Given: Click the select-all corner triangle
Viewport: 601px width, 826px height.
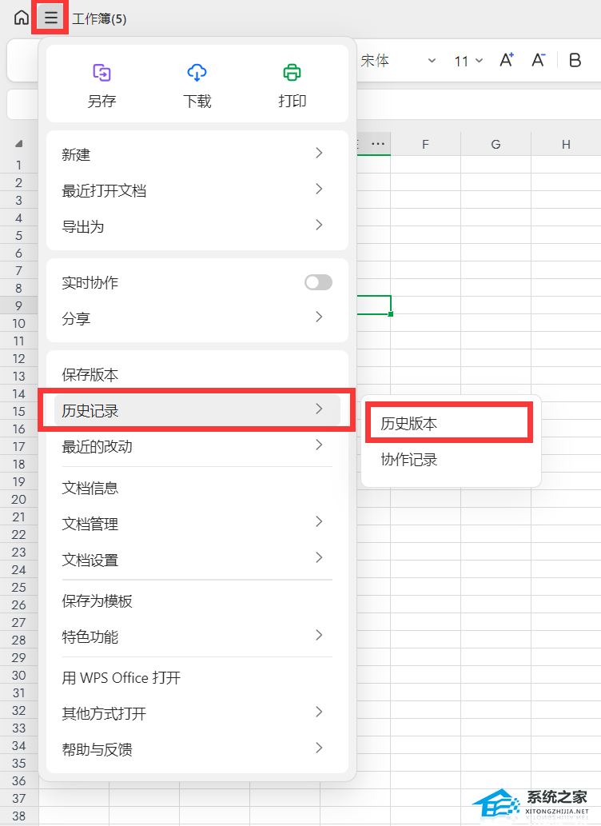Looking at the screenshot, I should coord(19,144).
